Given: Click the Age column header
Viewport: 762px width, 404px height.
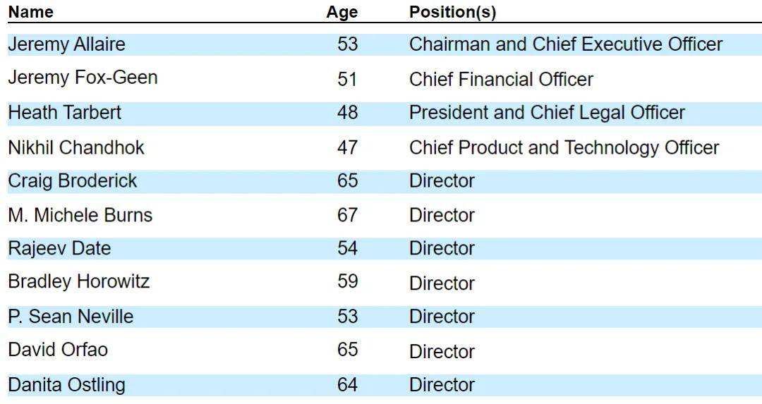Looking at the screenshot, I should pos(341,12).
